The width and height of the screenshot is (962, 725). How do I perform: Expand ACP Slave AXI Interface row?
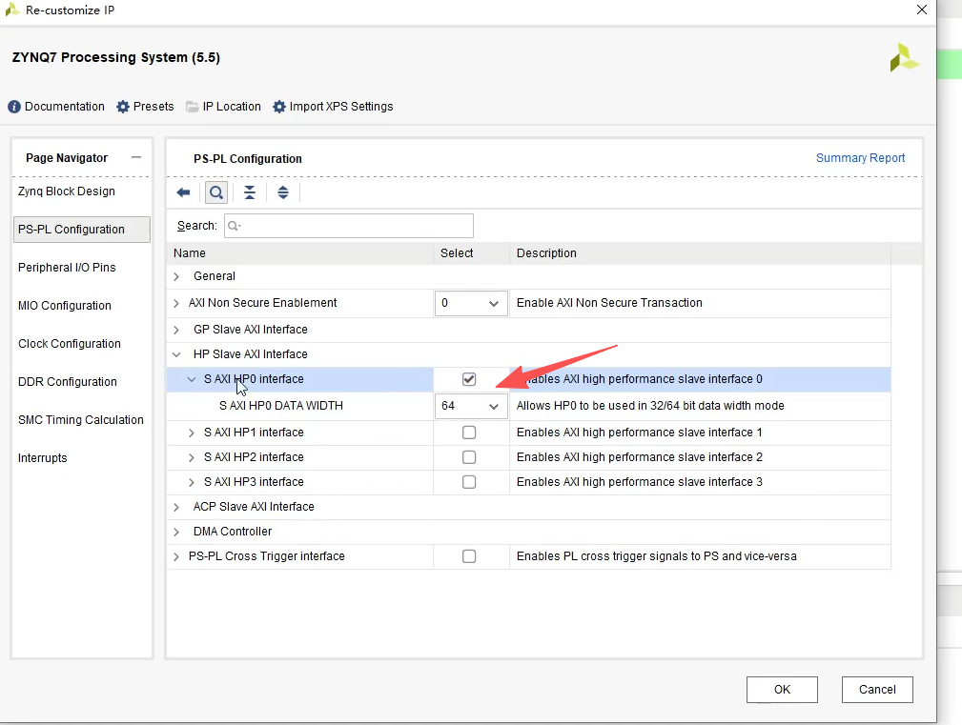(x=176, y=508)
